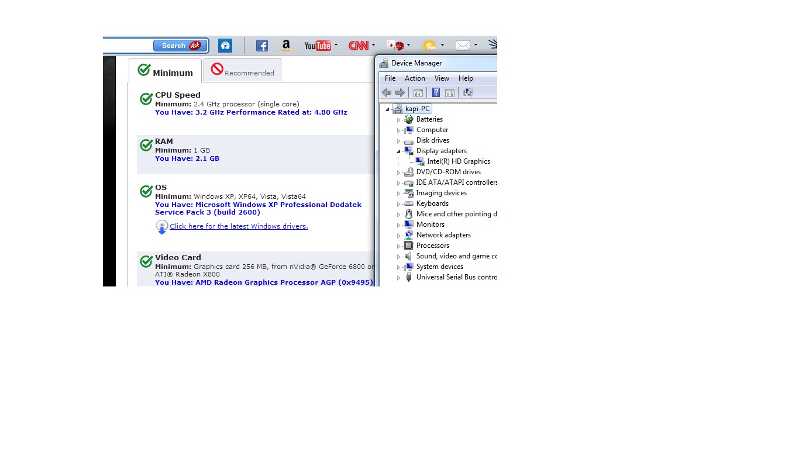
Task: Expand the DVD/CD-ROM drives category
Action: (x=399, y=172)
